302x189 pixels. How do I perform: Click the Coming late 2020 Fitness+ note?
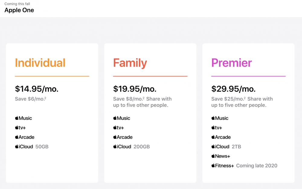tap(257, 166)
